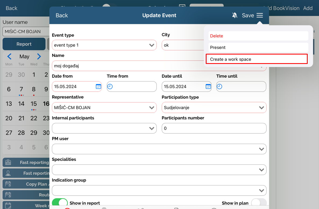The image size is (319, 209).
Task: Select May 15 in the calendar
Action: (x=34, y=104)
